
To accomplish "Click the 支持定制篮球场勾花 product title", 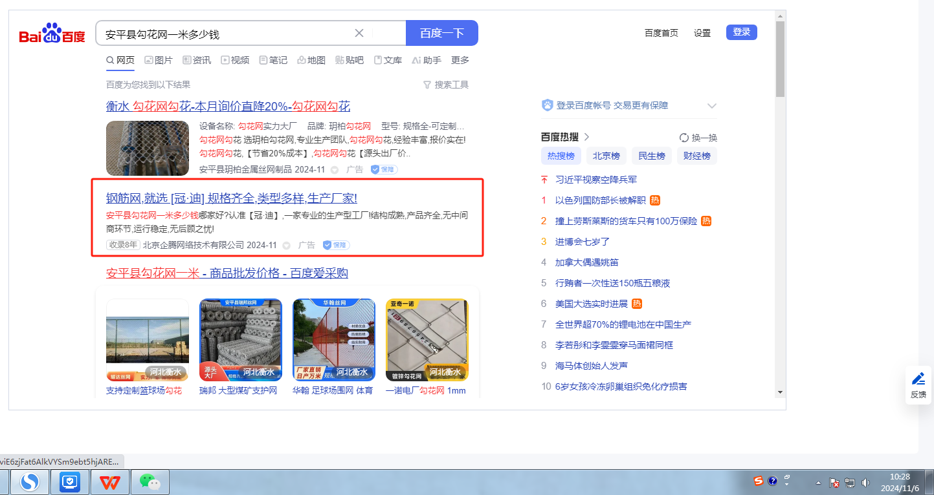I will coord(144,390).
